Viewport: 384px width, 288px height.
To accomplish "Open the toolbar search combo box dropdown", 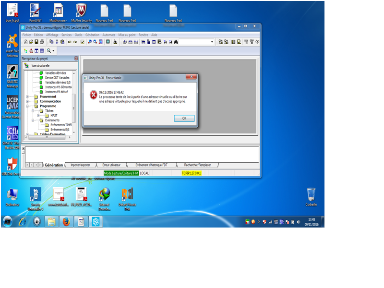I will pos(212,42).
